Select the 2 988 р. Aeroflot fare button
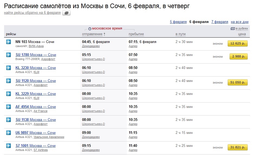Viewport: 258px width, 155px height. coord(238,57)
